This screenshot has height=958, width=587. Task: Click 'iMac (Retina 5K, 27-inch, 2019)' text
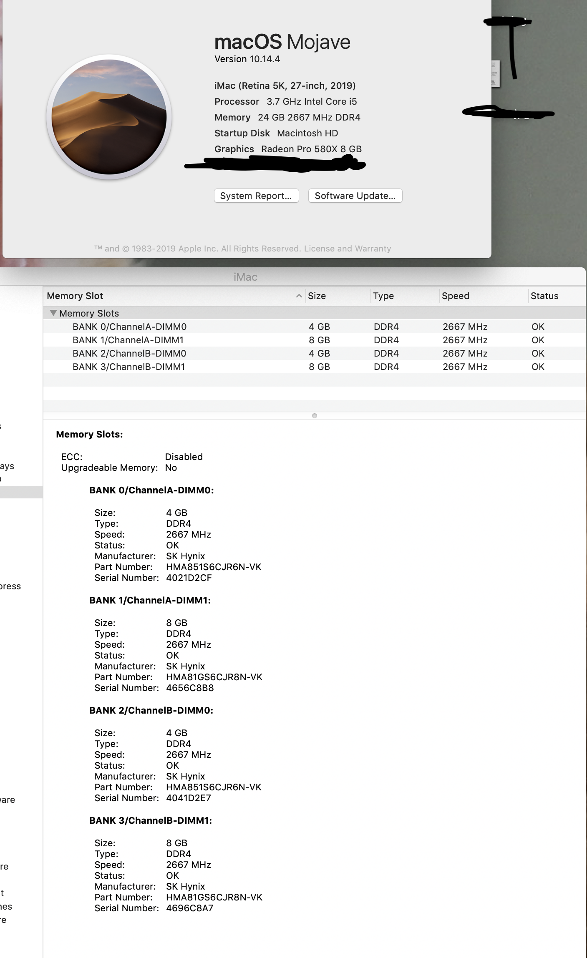(285, 85)
